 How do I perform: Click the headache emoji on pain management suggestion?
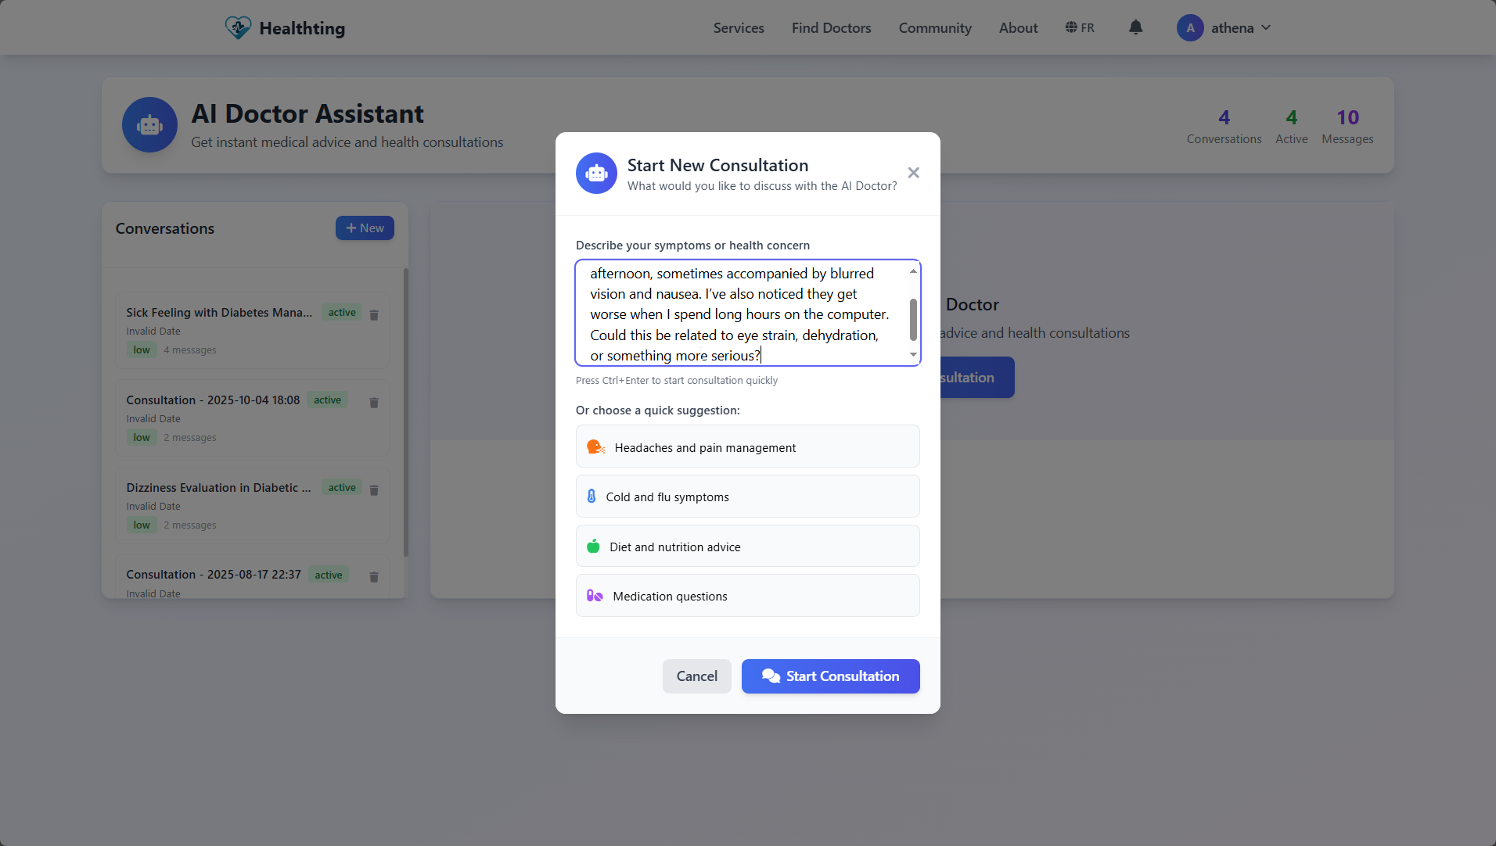pyautogui.click(x=595, y=446)
